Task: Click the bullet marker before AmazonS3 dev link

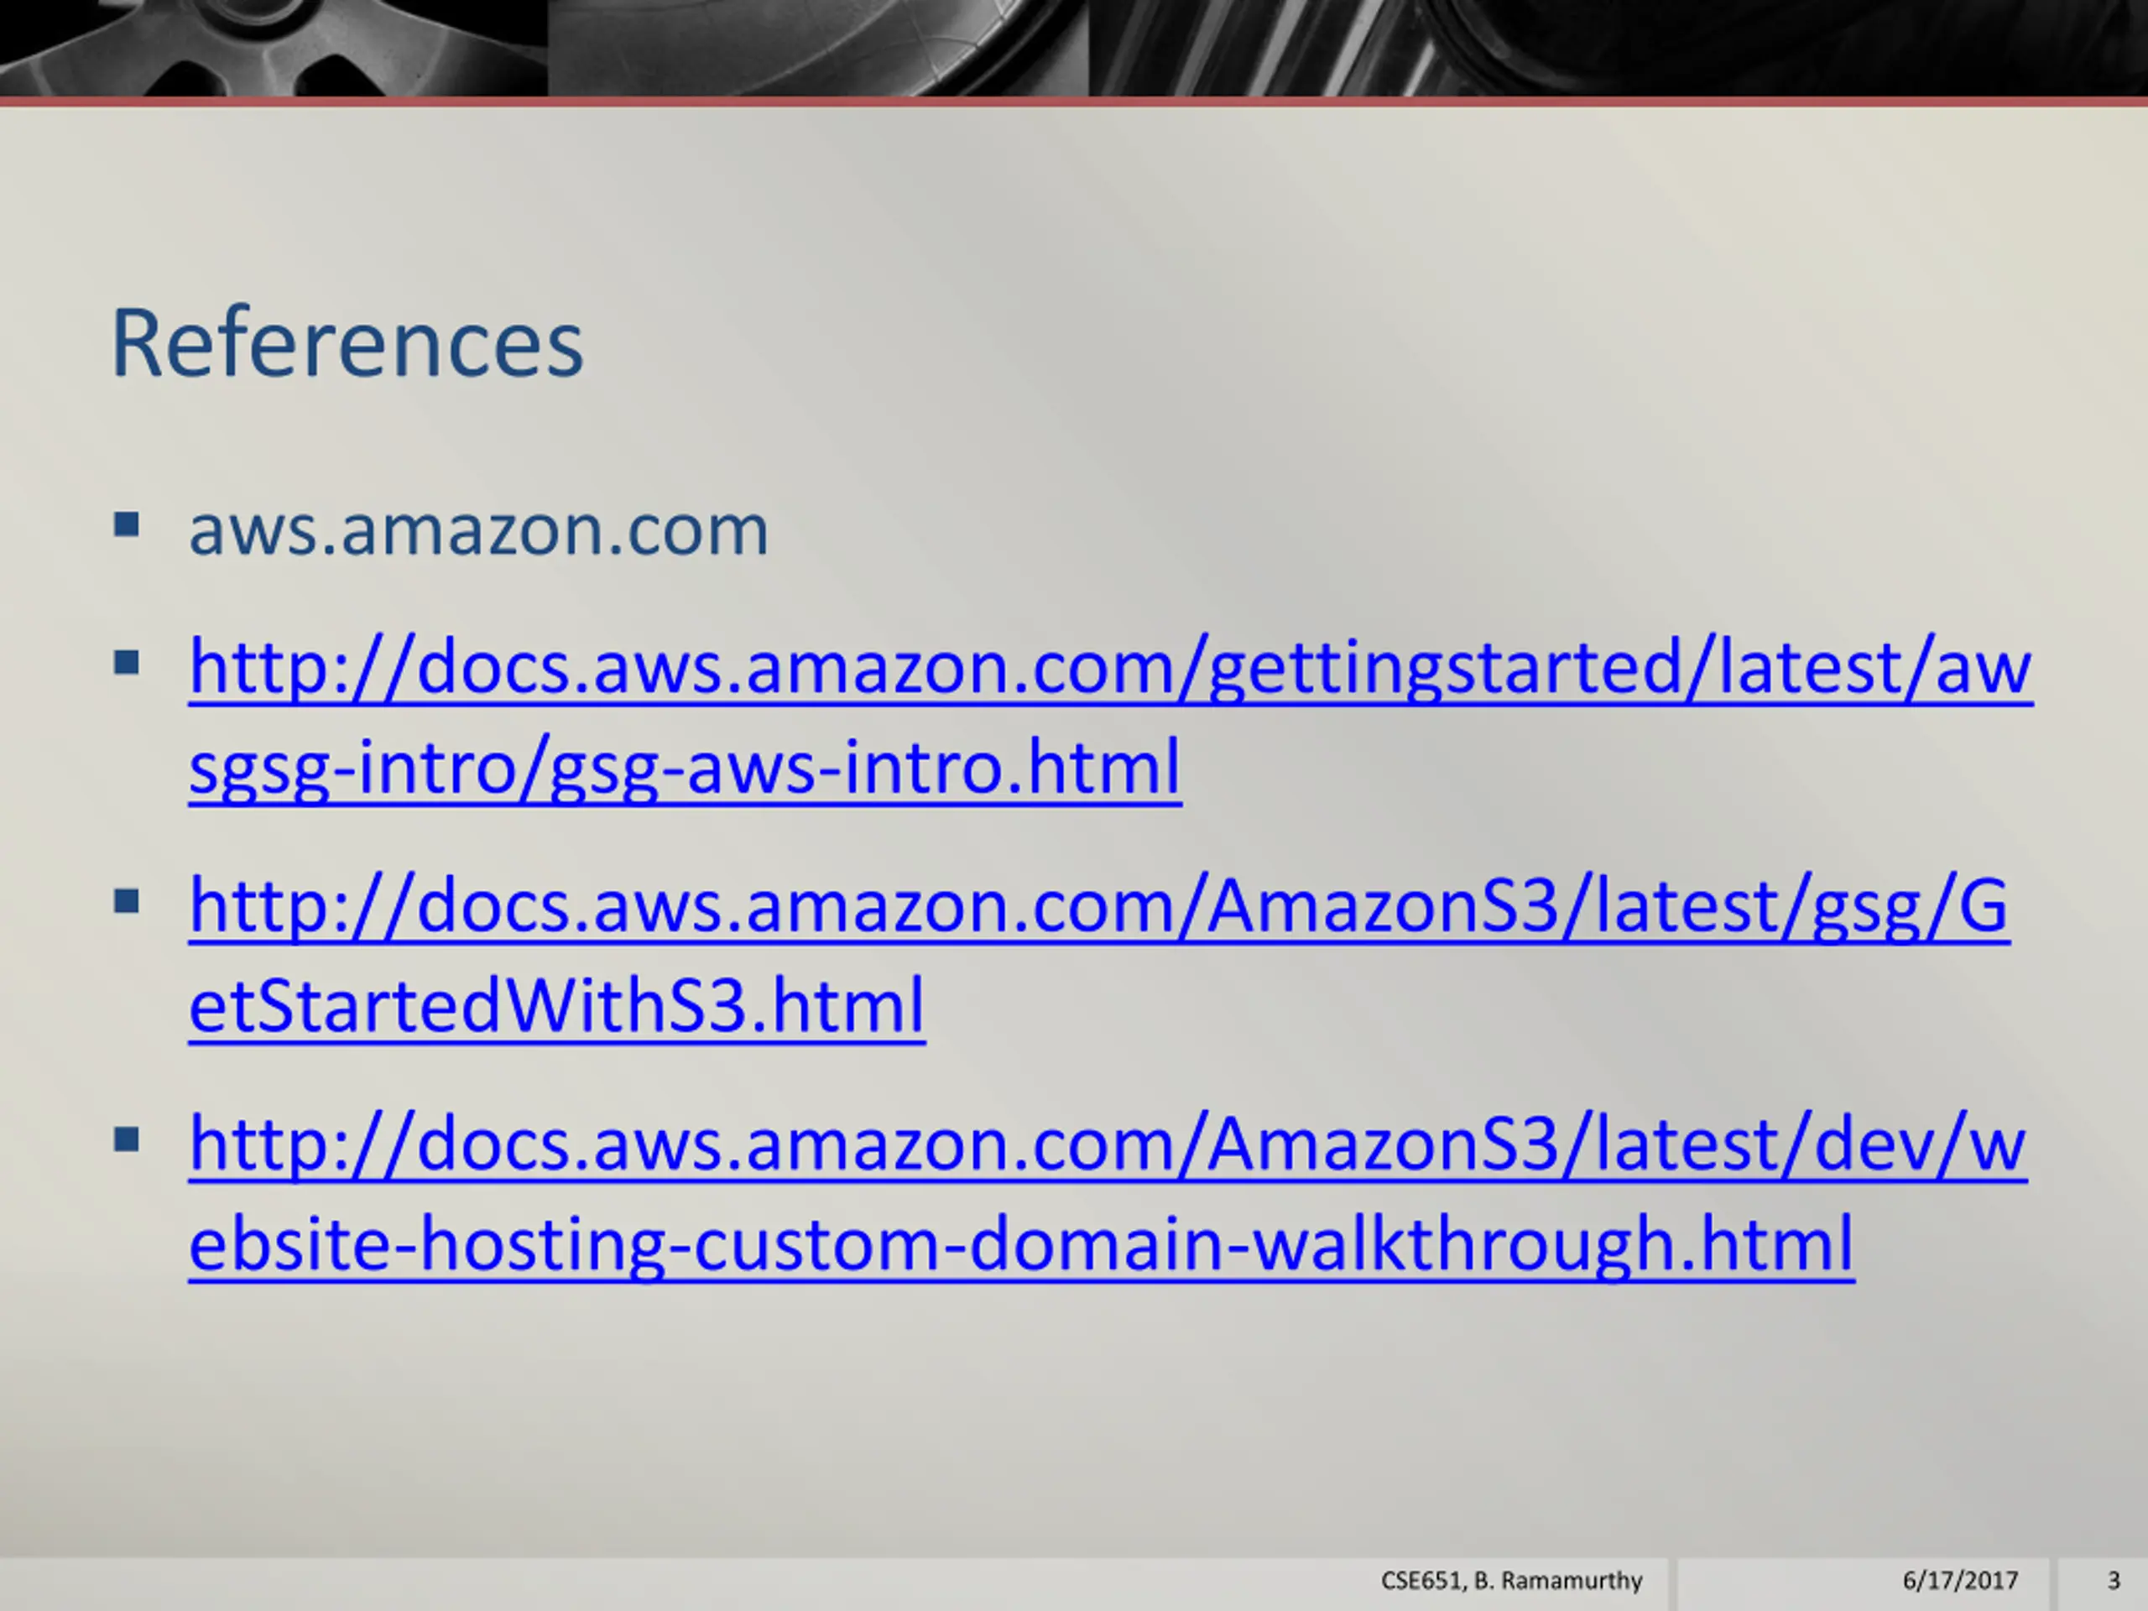Action: click(x=126, y=1140)
